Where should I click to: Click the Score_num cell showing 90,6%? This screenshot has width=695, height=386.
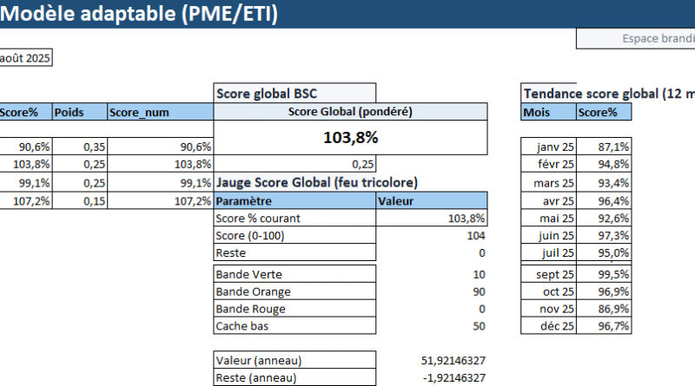click(161, 147)
